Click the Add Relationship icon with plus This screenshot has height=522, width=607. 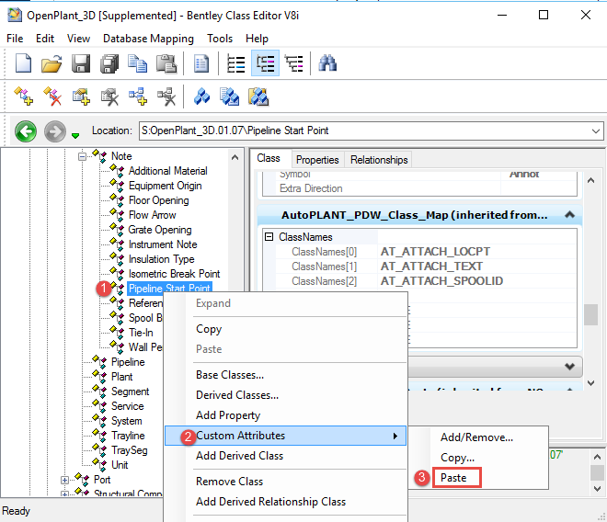point(138,96)
